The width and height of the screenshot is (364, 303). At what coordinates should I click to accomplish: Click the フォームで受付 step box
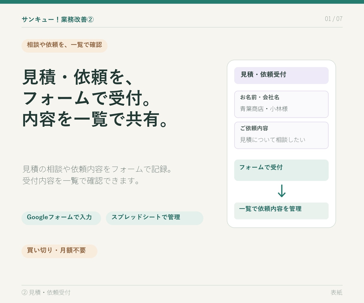pos(281,170)
